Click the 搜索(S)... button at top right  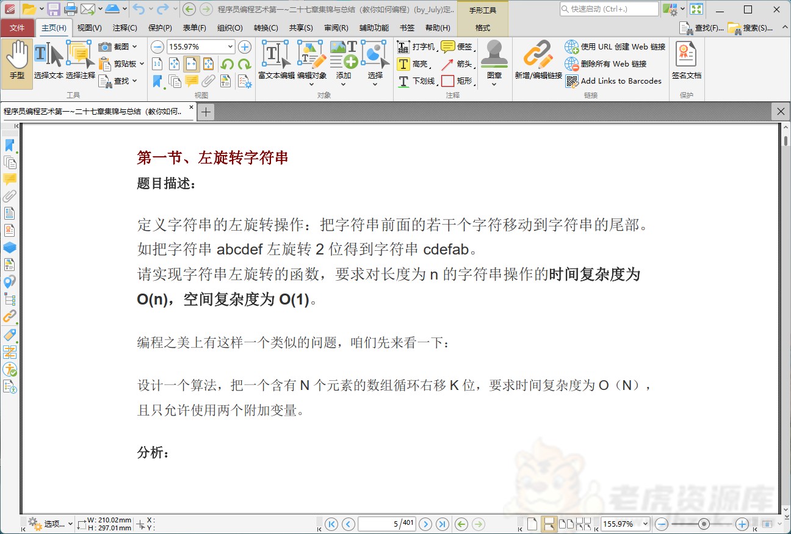point(751,28)
